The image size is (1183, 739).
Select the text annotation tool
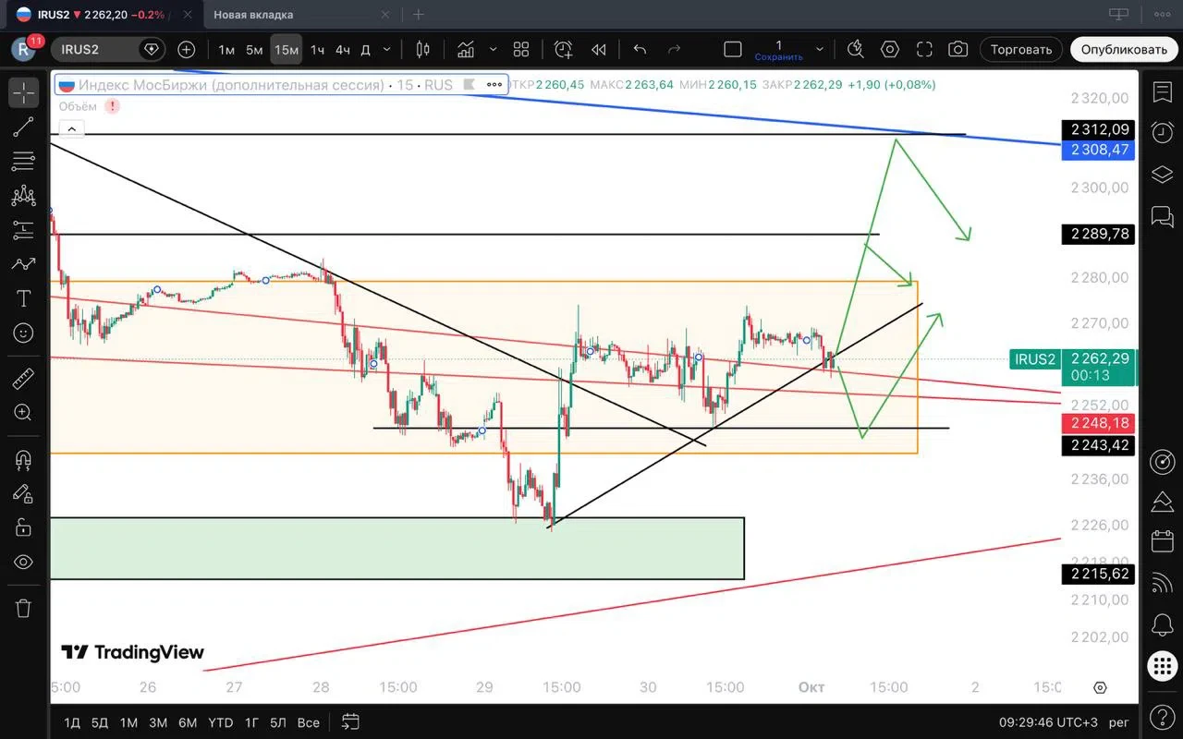[23, 298]
